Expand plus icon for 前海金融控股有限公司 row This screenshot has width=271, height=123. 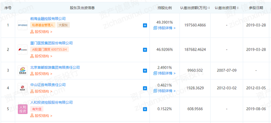(x=145, y=26)
